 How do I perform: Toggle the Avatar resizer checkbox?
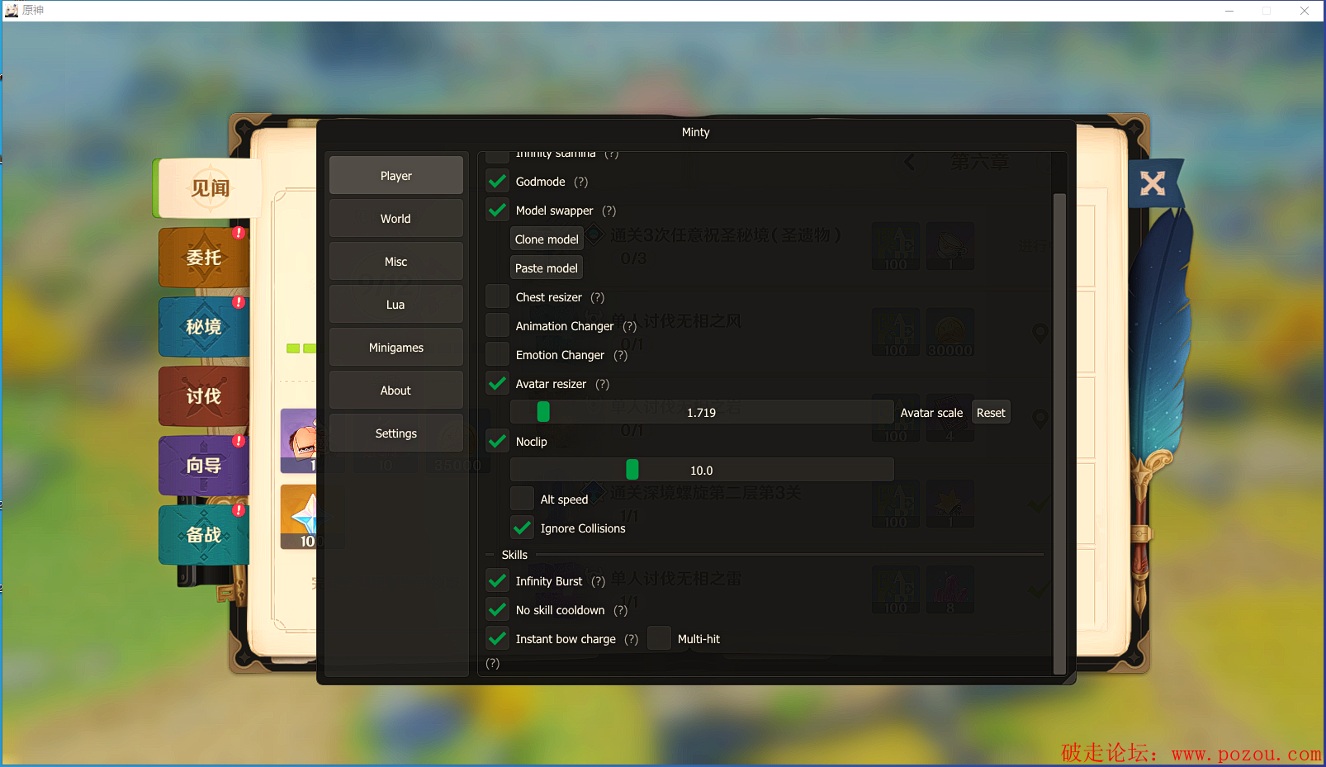(x=498, y=384)
